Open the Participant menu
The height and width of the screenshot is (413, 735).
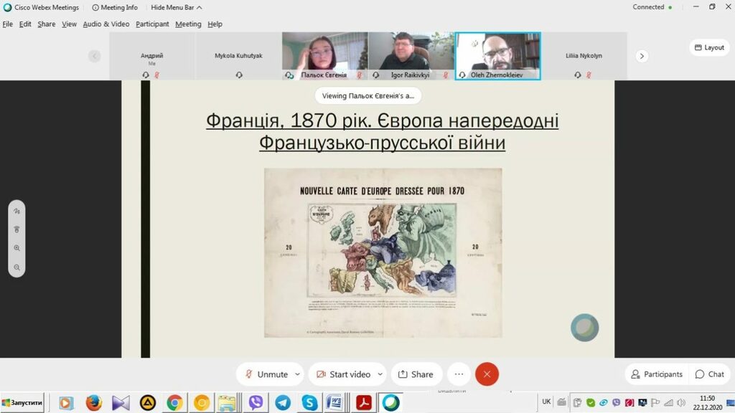click(152, 24)
